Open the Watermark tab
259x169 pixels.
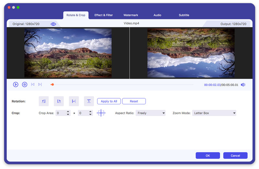[131, 15]
